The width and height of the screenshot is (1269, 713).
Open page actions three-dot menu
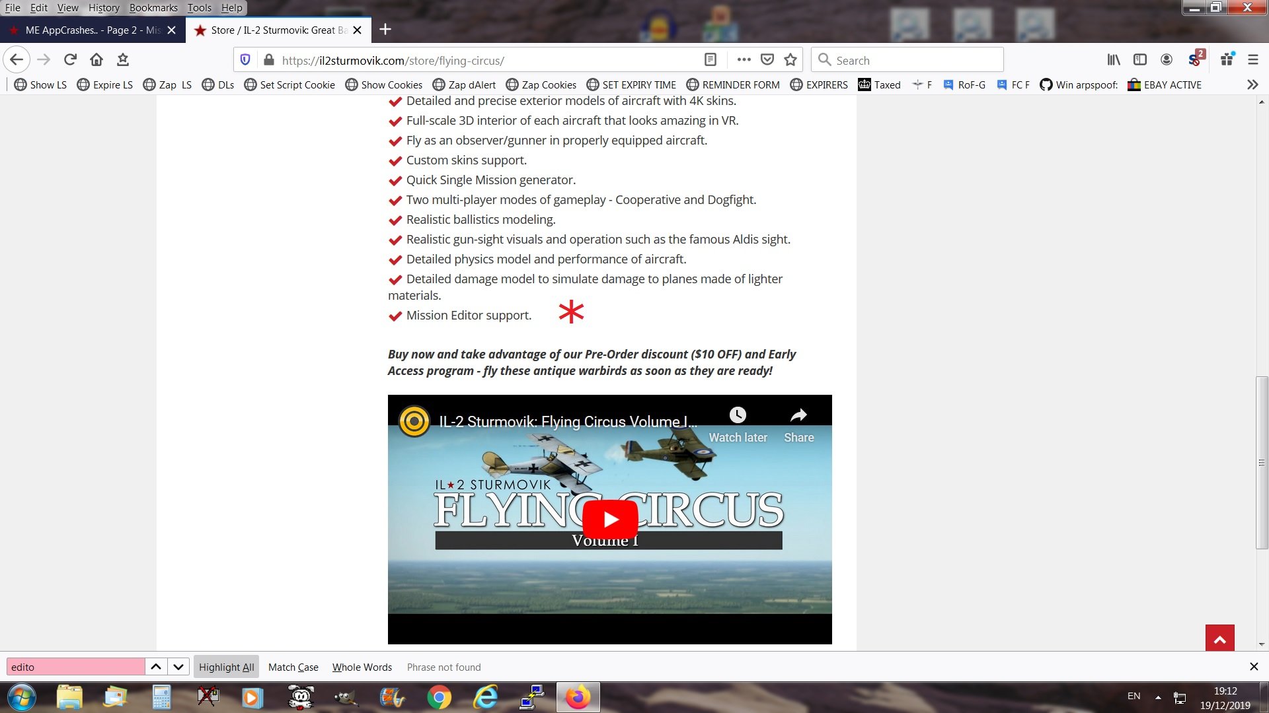(x=744, y=60)
